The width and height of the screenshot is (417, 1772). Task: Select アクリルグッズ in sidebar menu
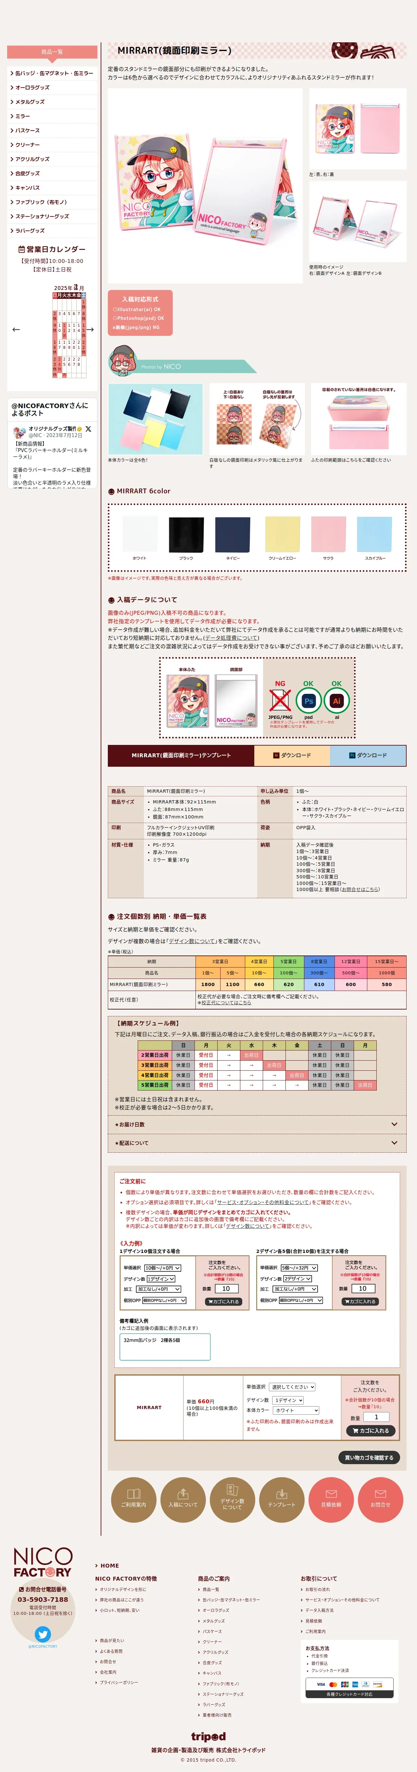point(52,159)
